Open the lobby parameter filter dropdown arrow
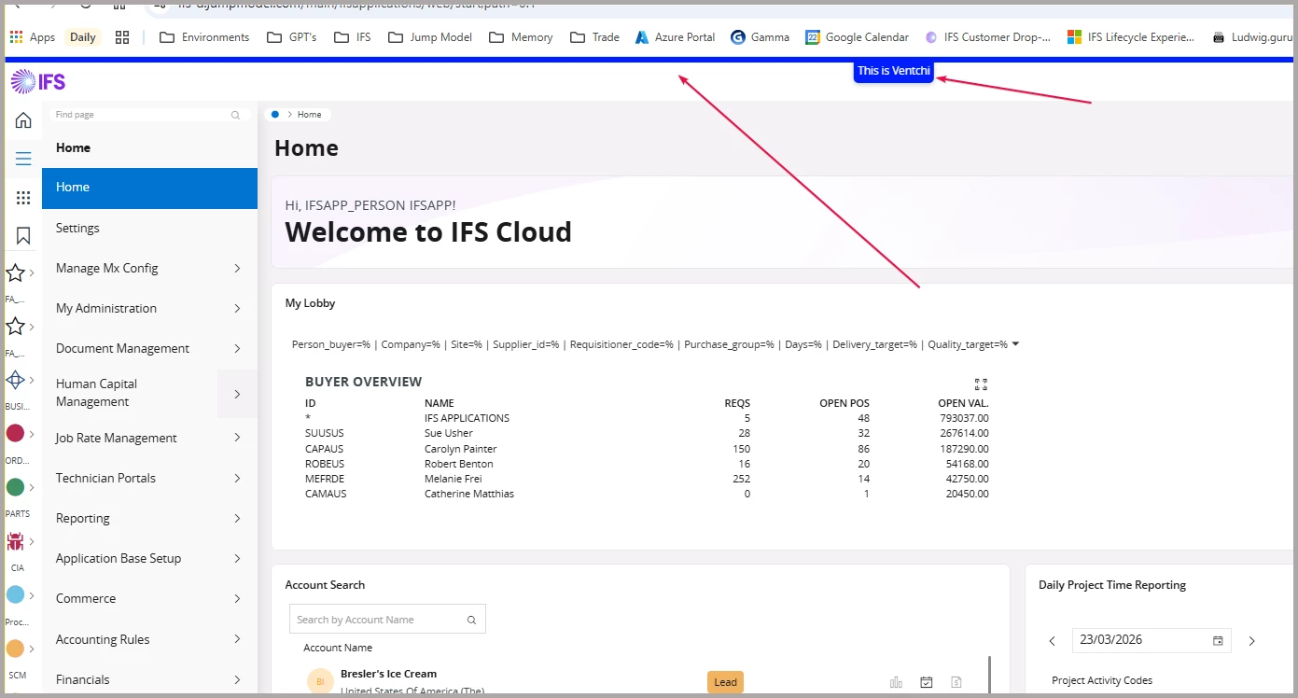The width and height of the screenshot is (1298, 698). [x=1015, y=344]
